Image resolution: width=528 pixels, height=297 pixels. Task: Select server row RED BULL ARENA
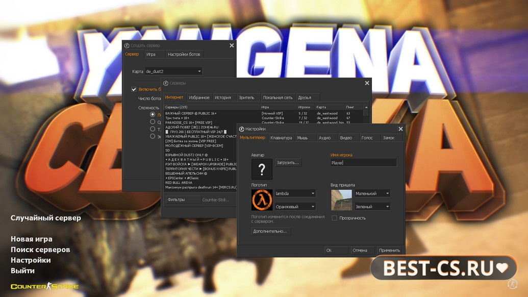click(x=200, y=183)
